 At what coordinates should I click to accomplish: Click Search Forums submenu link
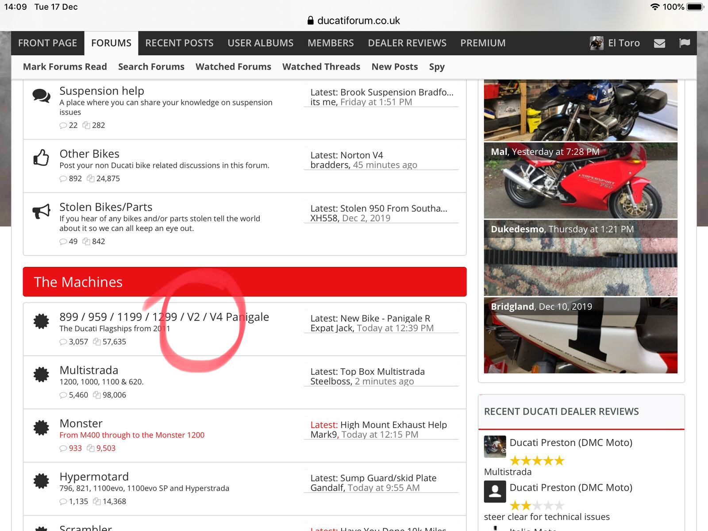tap(151, 67)
